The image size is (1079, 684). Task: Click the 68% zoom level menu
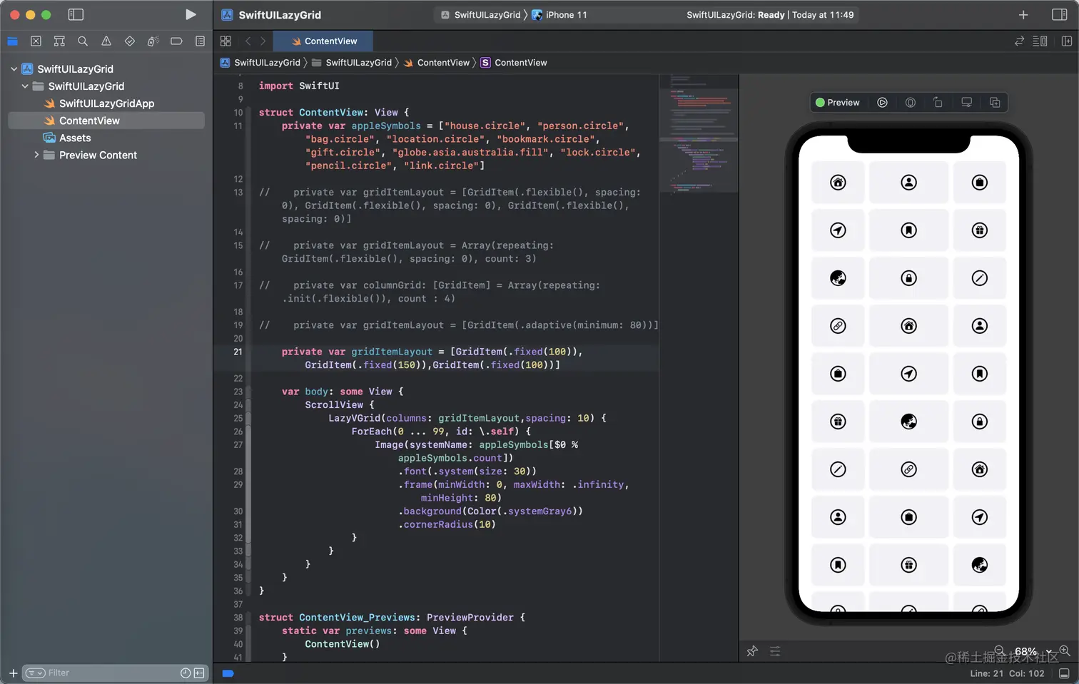point(1033,652)
